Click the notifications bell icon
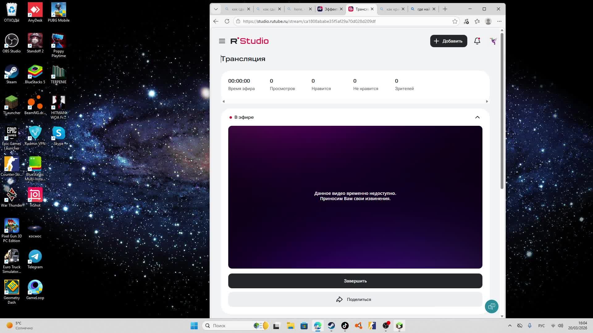The height and width of the screenshot is (333, 593). click(477, 41)
